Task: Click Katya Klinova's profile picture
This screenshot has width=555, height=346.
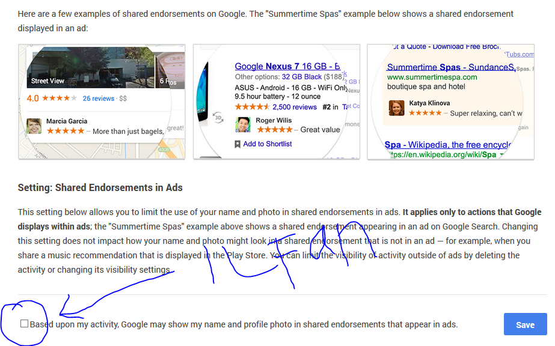Action: click(396, 108)
